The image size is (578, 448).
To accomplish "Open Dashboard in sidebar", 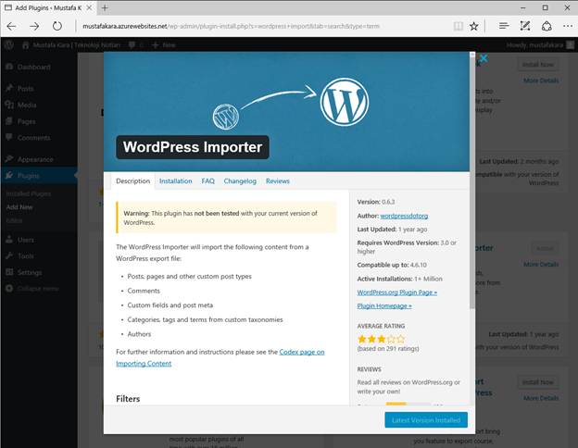I will pos(34,67).
